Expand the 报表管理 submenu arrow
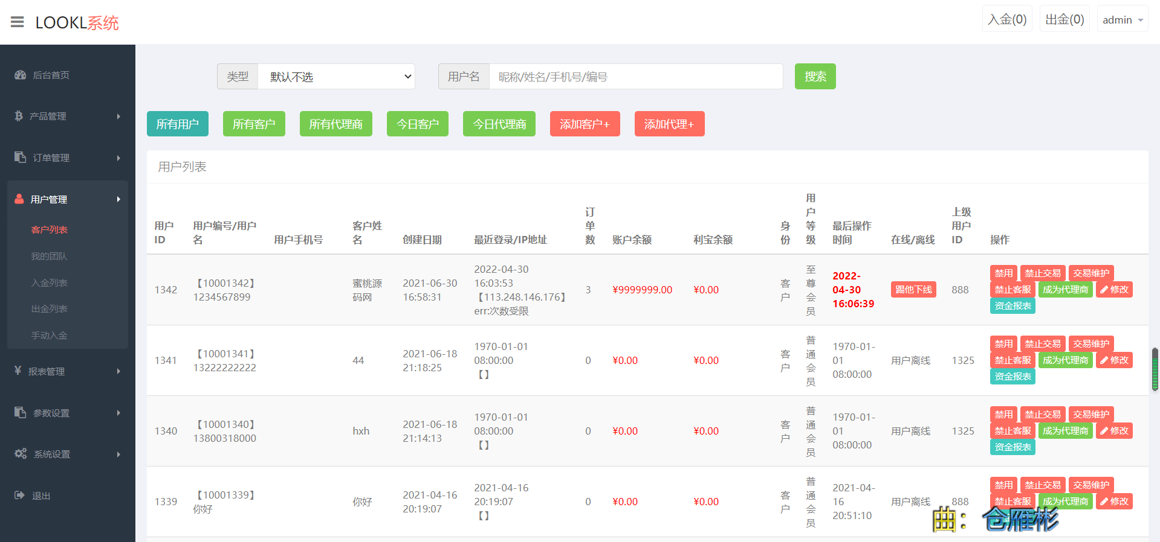 (118, 371)
